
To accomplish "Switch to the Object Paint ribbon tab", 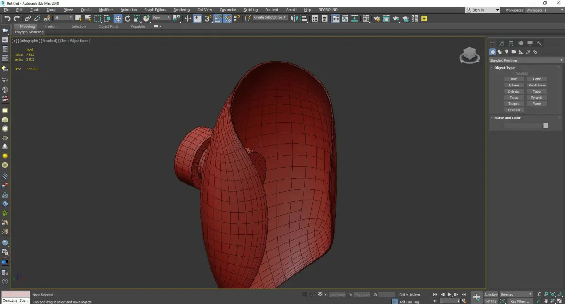I will pos(108,27).
